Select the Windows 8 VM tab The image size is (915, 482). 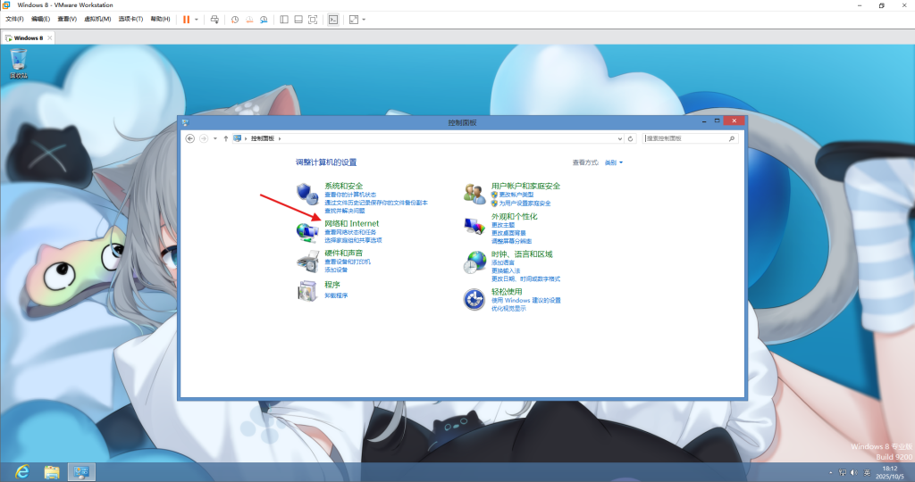coord(26,38)
